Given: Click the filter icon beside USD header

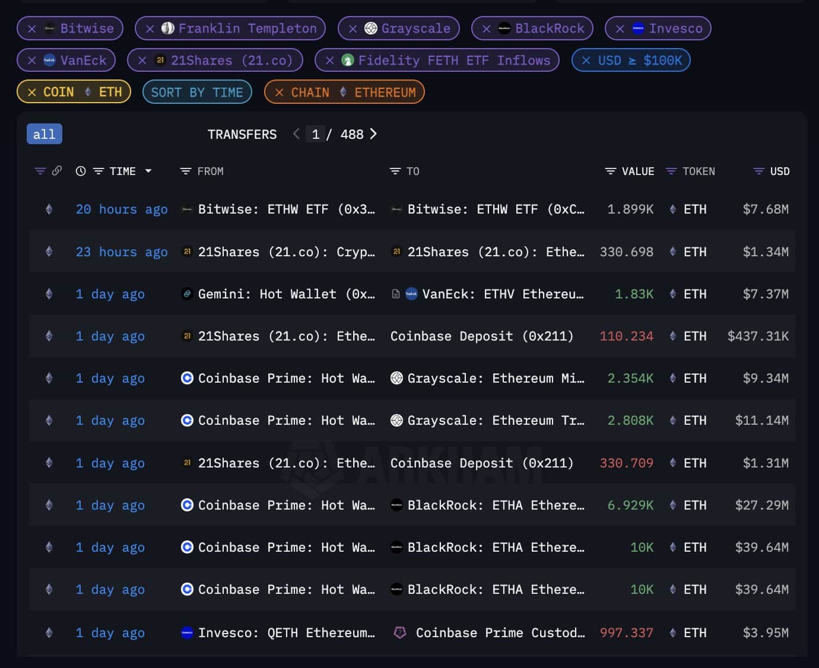Looking at the screenshot, I should (x=758, y=171).
